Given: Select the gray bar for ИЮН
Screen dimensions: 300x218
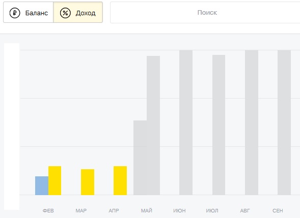Looking at the screenshot, I should click(186, 122).
